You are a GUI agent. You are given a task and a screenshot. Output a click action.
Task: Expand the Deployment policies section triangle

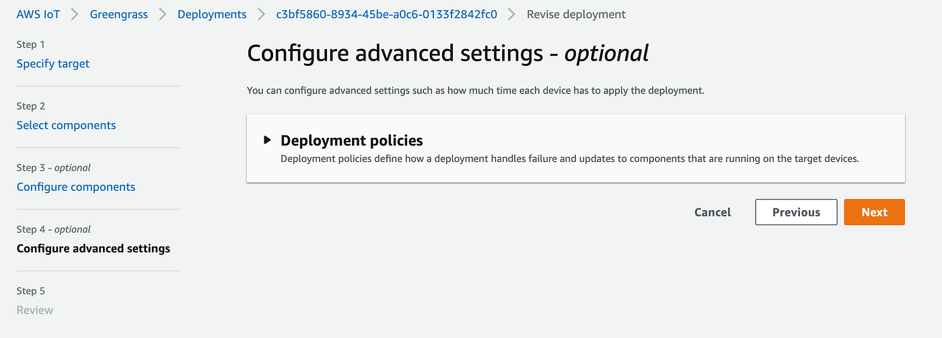click(x=267, y=140)
